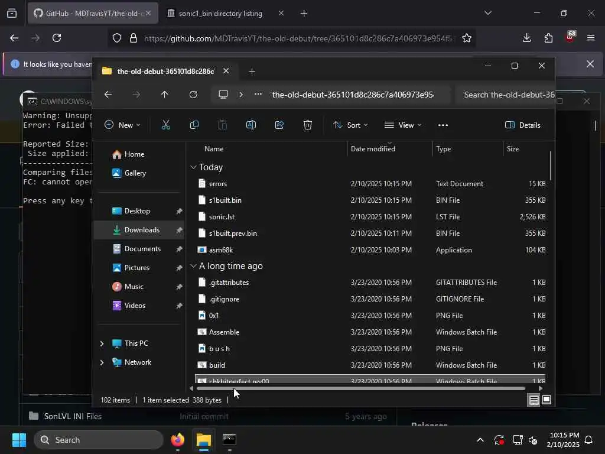Sort by Date modified column header
The width and height of the screenshot is (605, 454).
click(373, 148)
